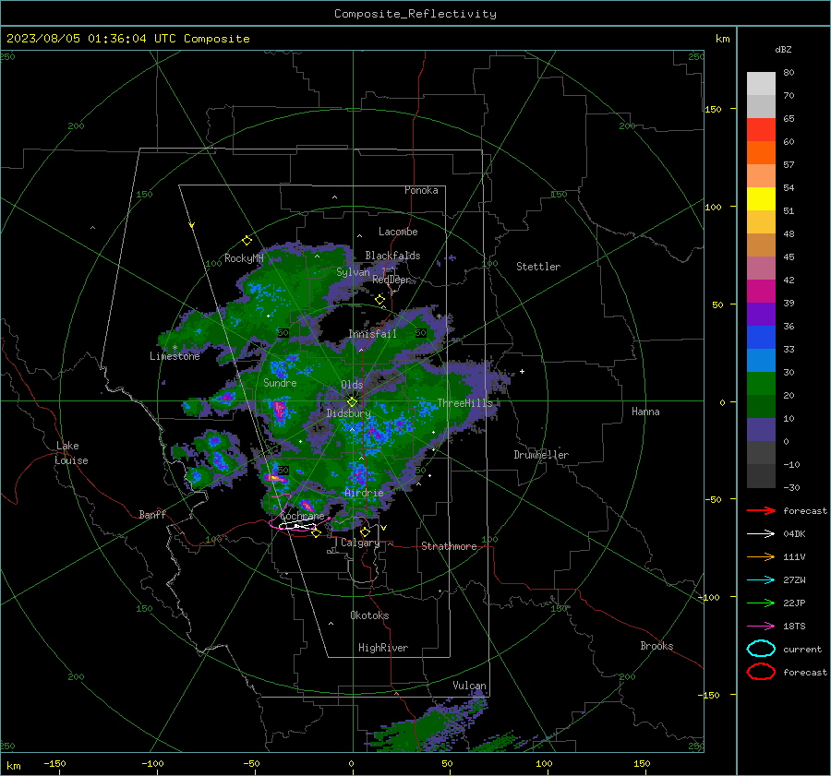Image resolution: width=831 pixels, height=776 pixels.
Task: Click the Sundre town label
Action: pos(280,383)
